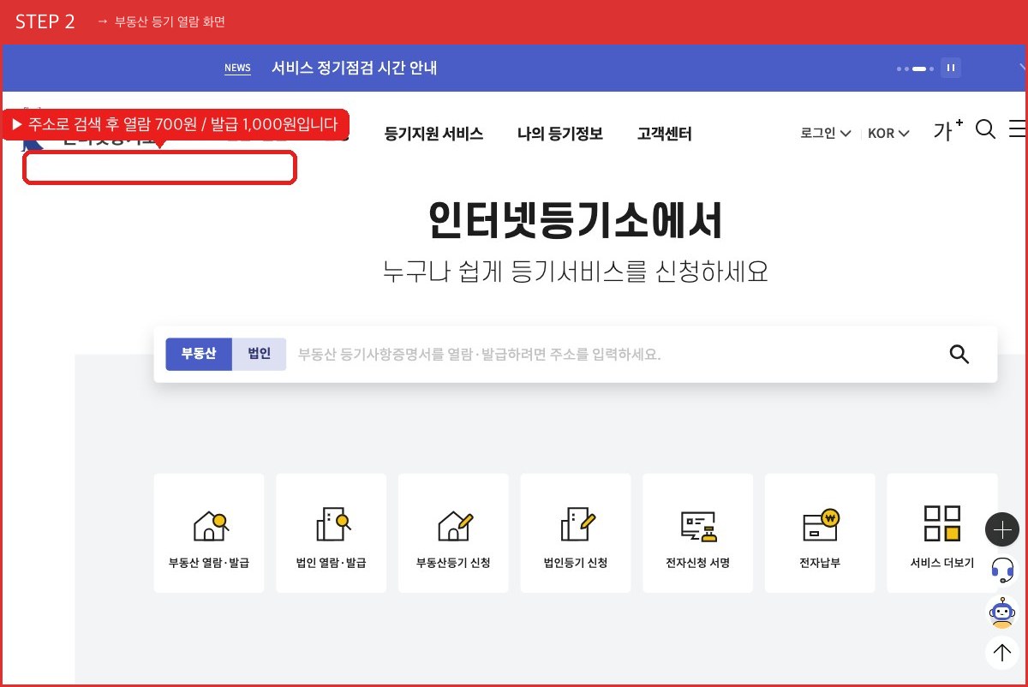This screenshot has width=1028, height=687.
Task: Click the NEWS label in the banner
Action: point(237,69)
